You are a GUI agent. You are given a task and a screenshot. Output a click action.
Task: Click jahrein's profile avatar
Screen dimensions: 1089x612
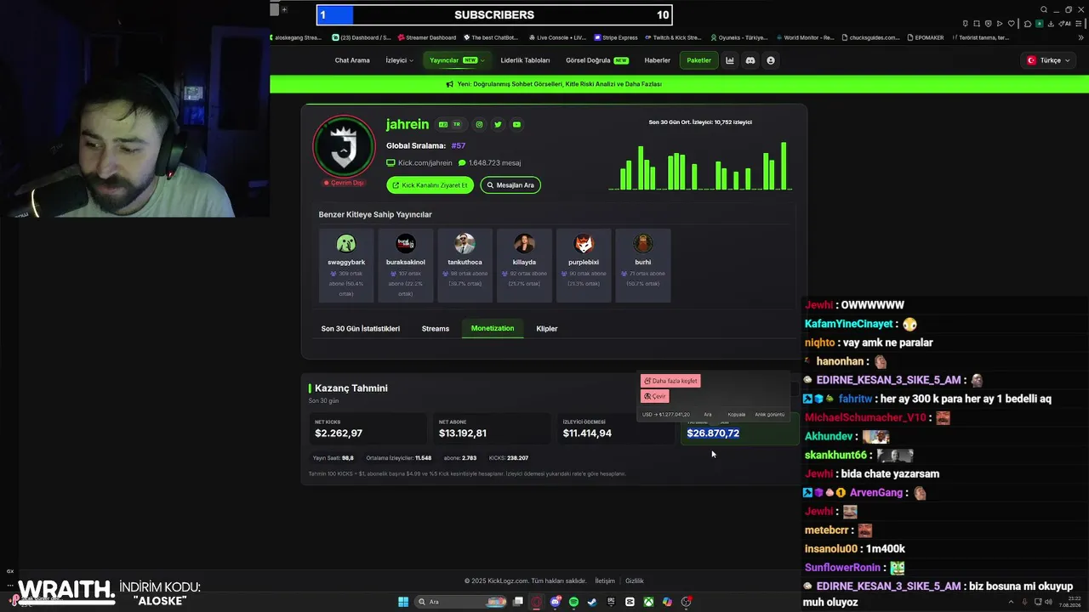tap(344, 146)
